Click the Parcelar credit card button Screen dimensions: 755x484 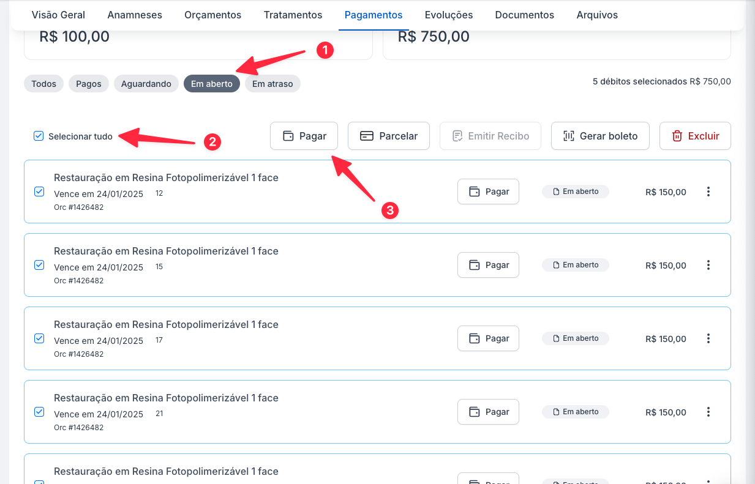[388, 136]
